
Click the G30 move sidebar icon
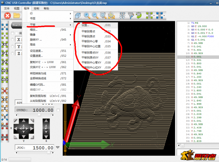(5, 80)
